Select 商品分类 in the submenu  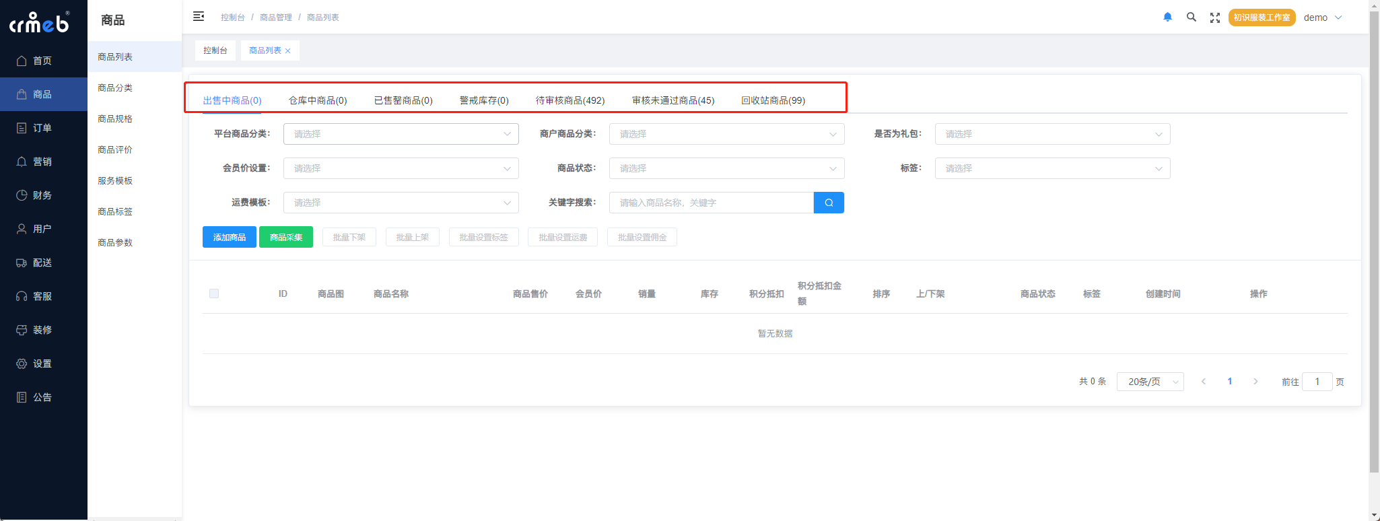point(115,88)
